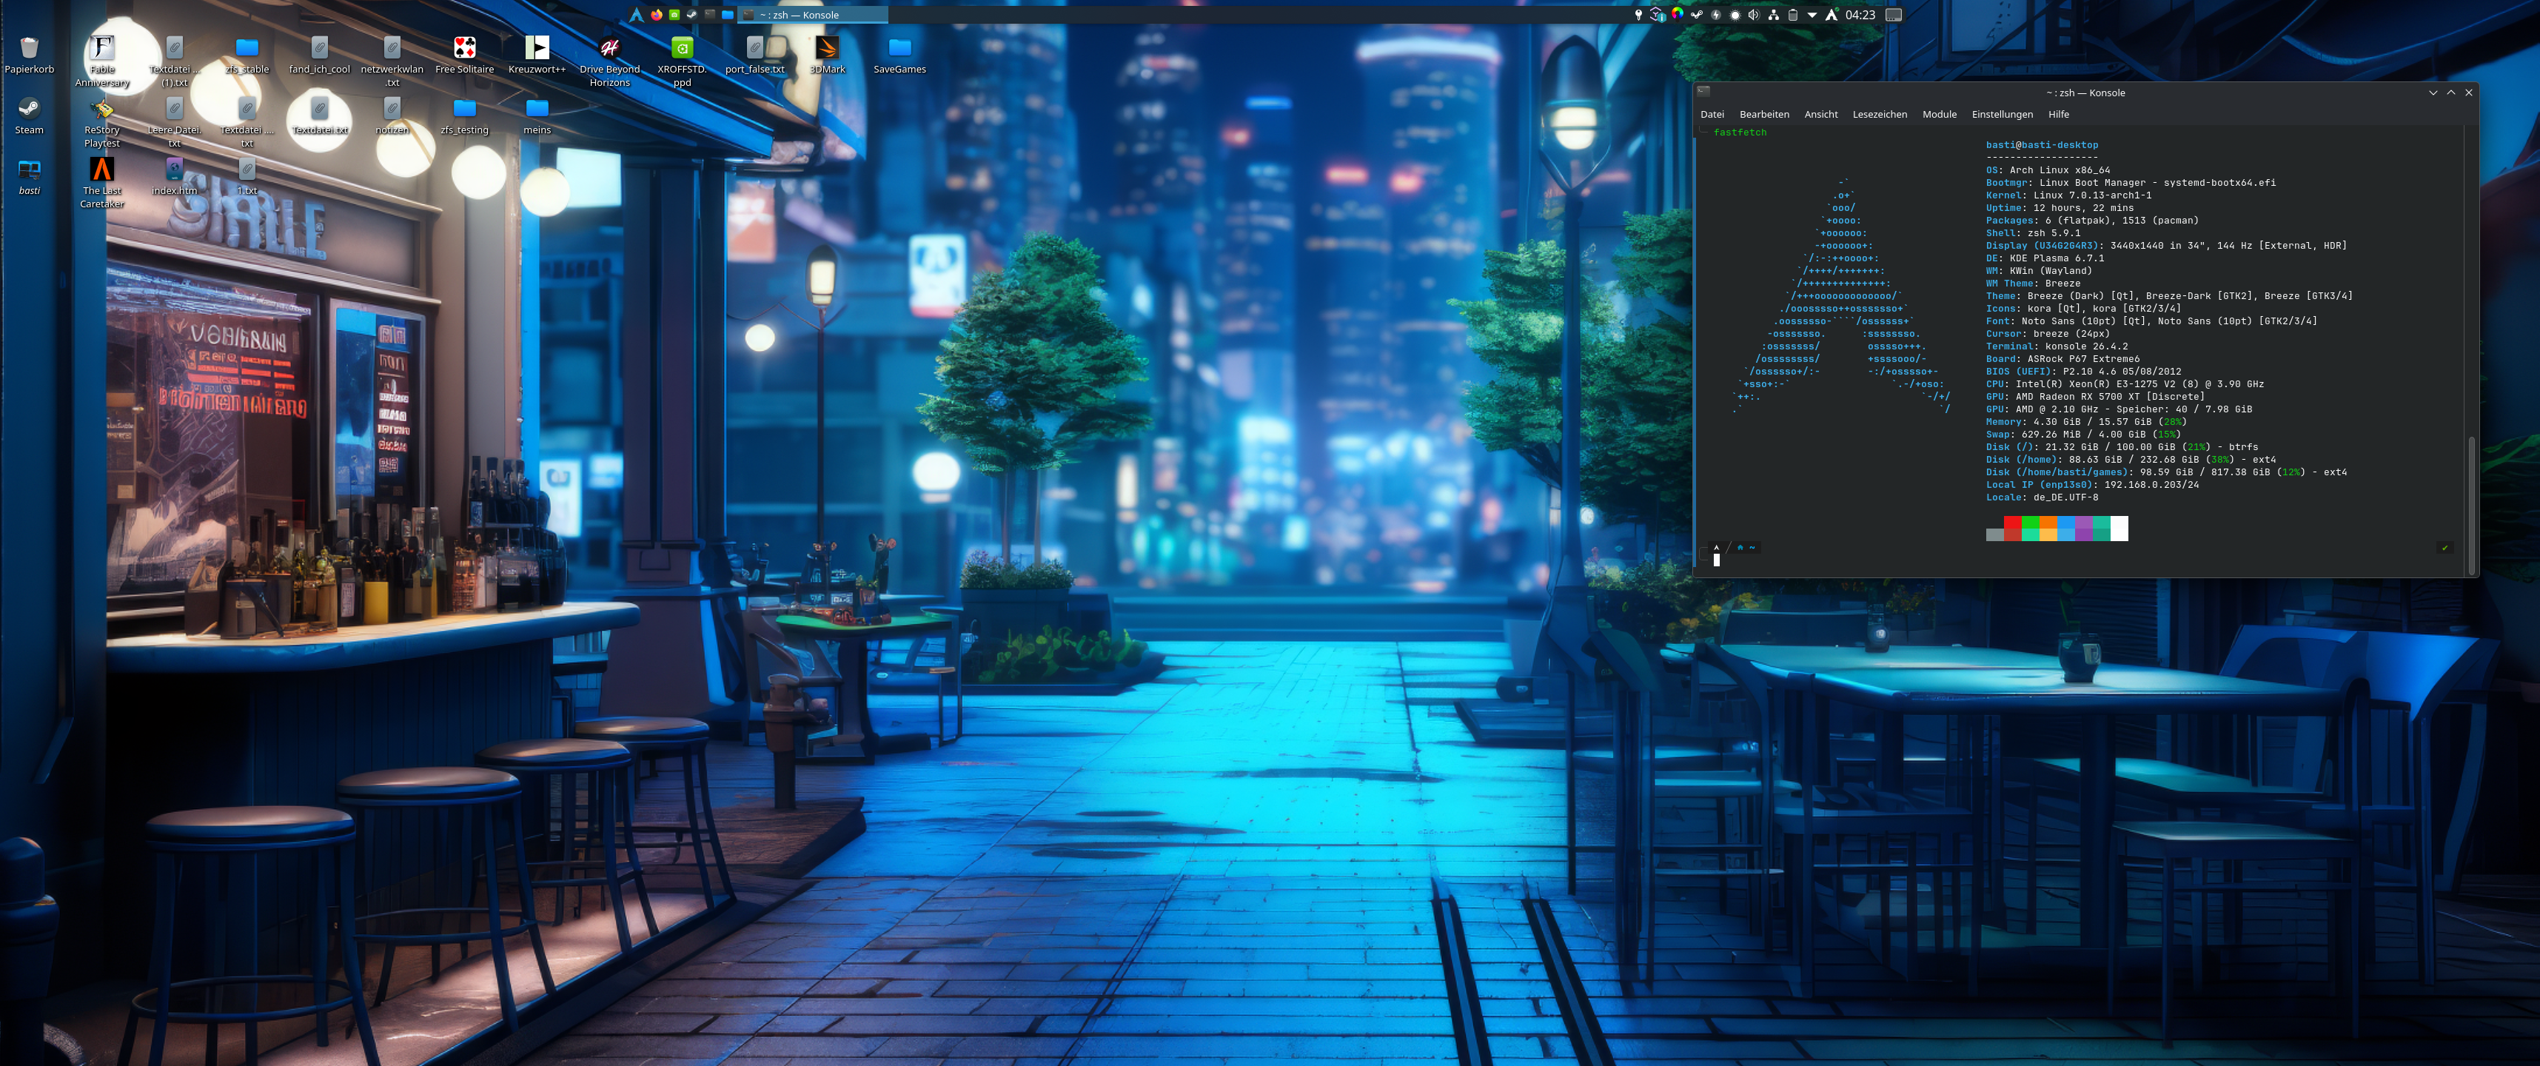
Task: Select the zfs_stable folder on desktop
Action: tap(247, 56)
